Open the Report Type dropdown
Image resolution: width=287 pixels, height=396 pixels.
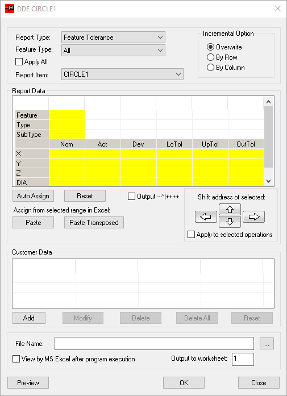pyautogui.click(x=114, y=37)
